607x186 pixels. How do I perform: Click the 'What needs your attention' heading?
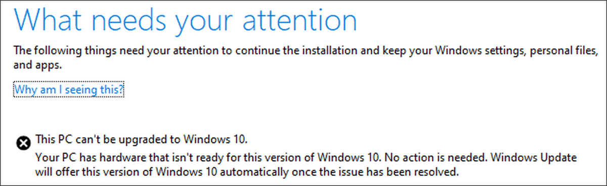pos(186,21)
